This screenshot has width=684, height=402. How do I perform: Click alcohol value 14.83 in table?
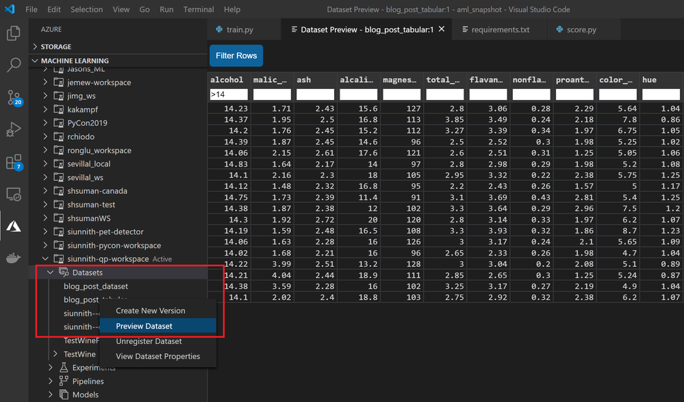pyautogui.click(x=236, y=164)
